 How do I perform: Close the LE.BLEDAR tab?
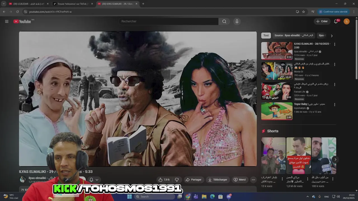48,4
